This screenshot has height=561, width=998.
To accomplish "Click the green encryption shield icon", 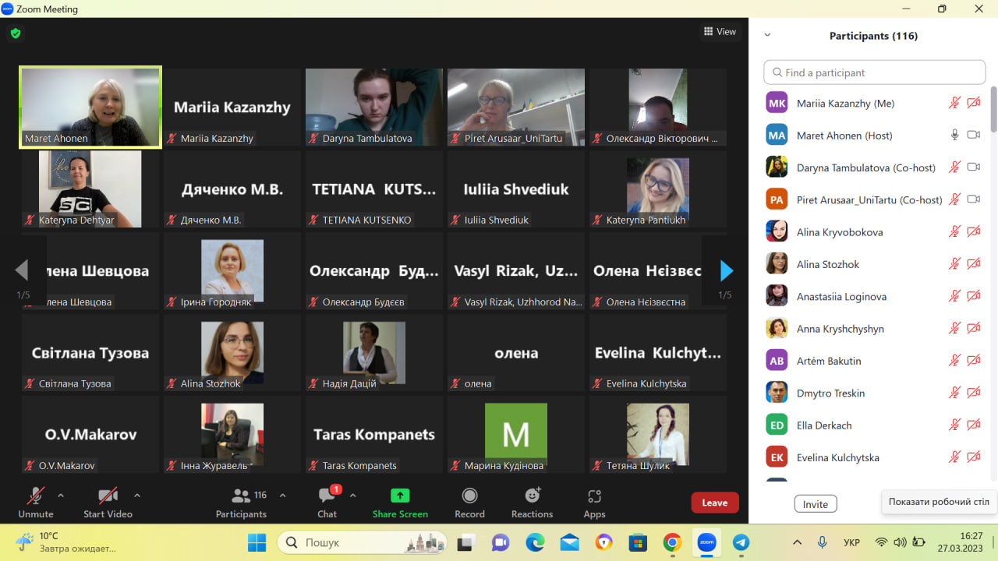I will [x=15, y=34].
